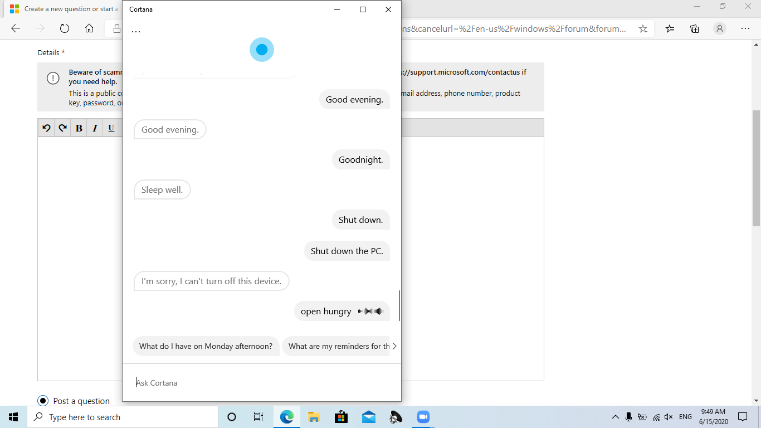761x428 pixels.
Task: Open muted volume tray icon
Action: (669, 417)
